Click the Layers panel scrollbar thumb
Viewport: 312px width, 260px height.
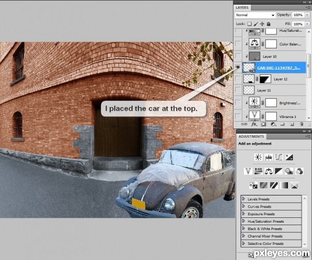click(308, 66)
